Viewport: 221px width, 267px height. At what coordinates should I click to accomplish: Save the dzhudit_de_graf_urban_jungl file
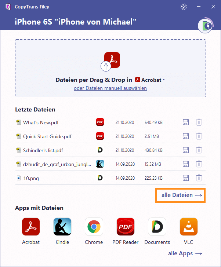186,164
